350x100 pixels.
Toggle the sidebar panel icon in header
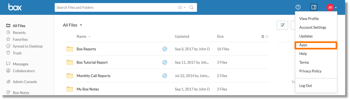[314, 7]
